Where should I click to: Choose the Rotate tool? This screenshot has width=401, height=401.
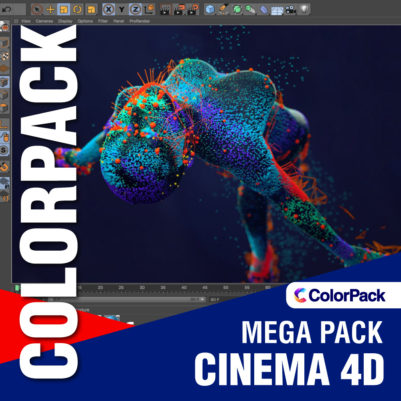click(x=77, y=9)
